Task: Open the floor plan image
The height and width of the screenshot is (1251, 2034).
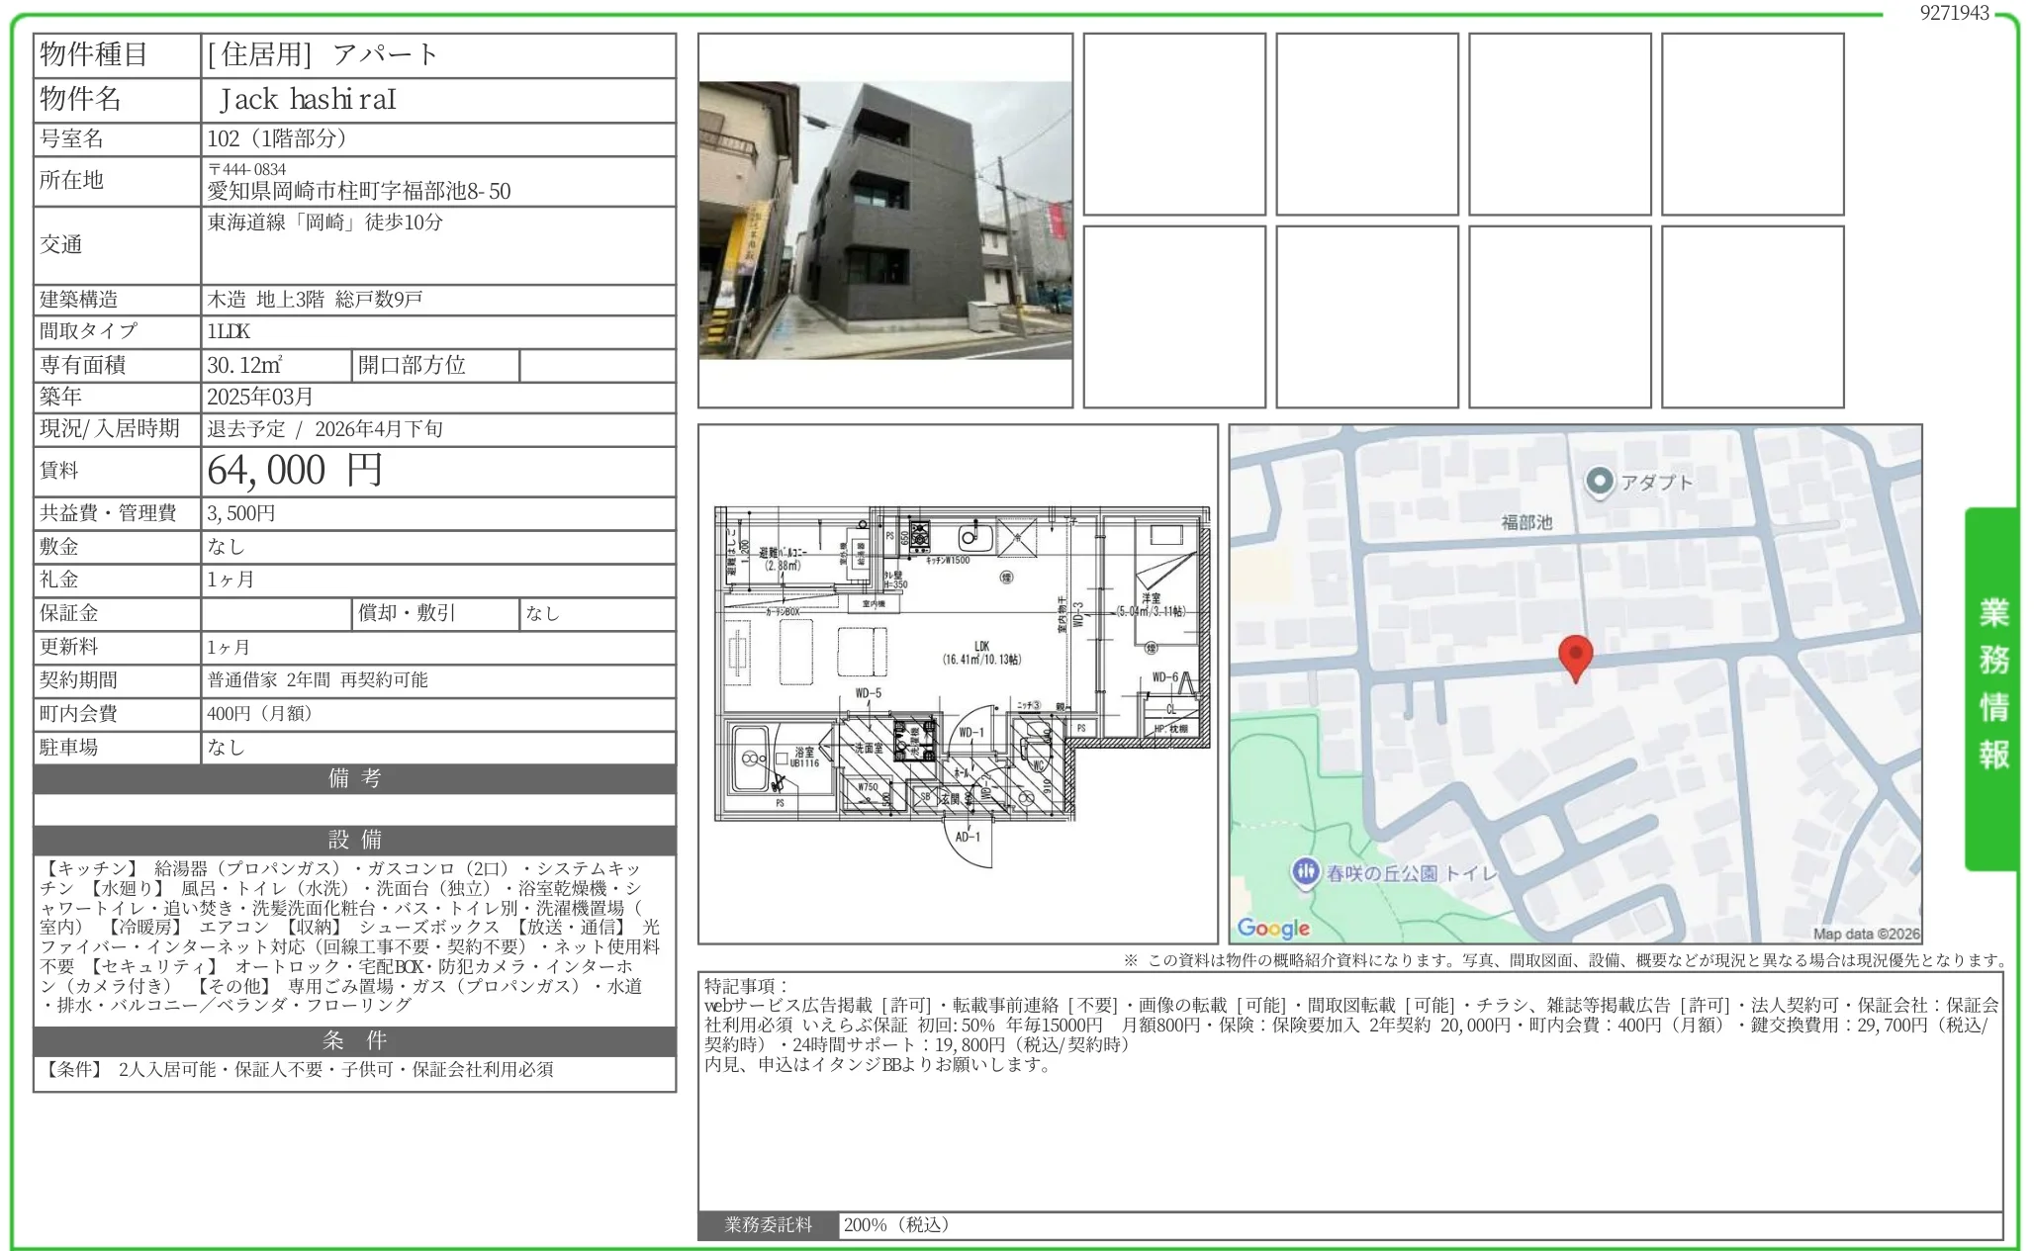Action: click(958, 682)
